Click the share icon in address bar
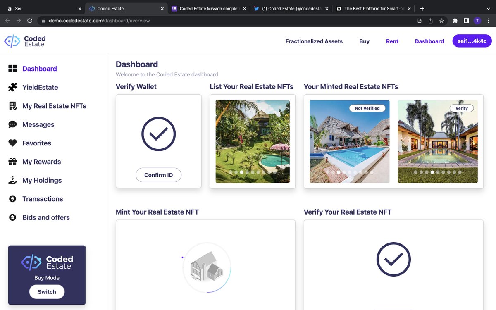 pyautogui.click(x=430, y=21)
